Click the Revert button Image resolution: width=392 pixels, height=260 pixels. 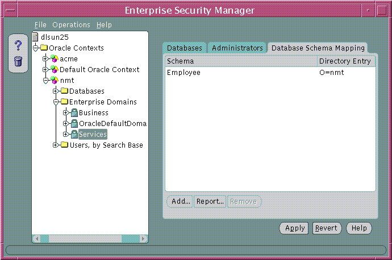[327, 228]
